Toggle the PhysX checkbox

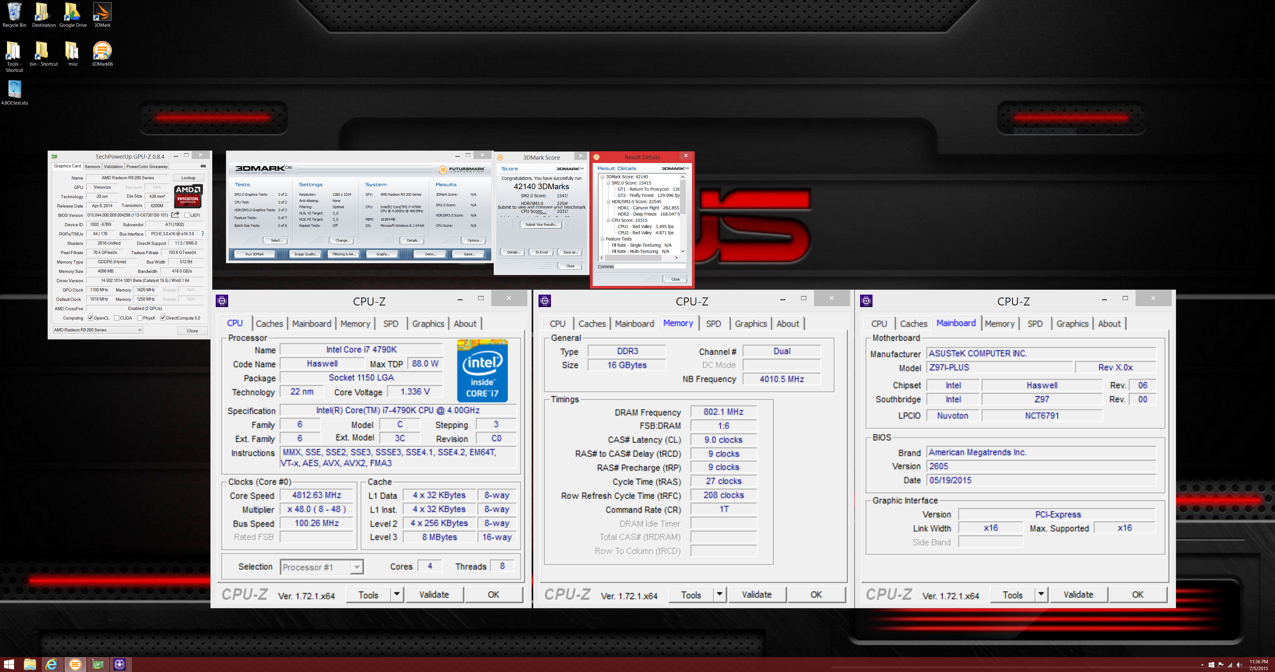point(139,318)
